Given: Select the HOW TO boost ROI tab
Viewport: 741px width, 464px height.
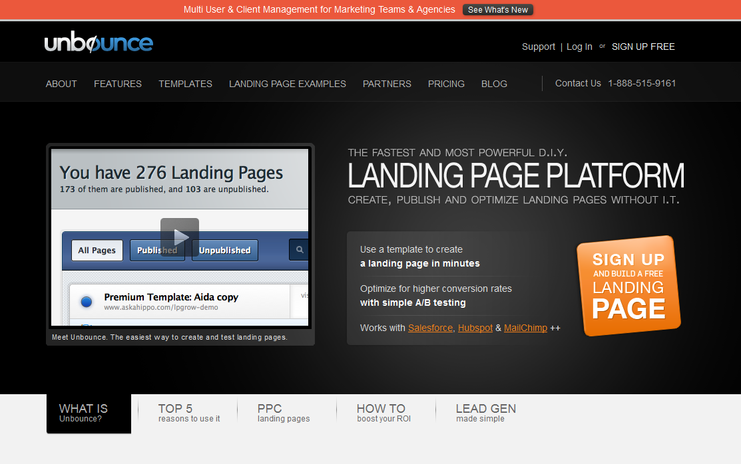Looking at the screenshot, I should (x=383, y=413).
